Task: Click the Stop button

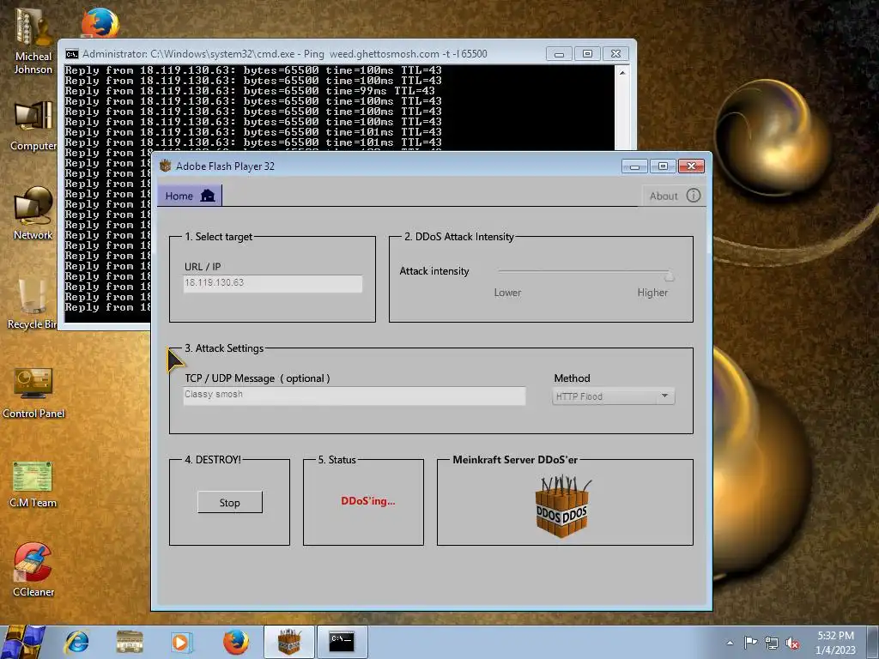Action: [230, 503]
